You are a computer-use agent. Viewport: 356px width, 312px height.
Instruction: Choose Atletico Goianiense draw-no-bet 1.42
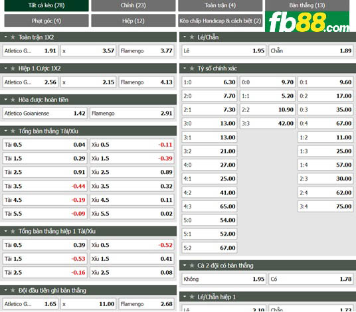coord(44,114)
